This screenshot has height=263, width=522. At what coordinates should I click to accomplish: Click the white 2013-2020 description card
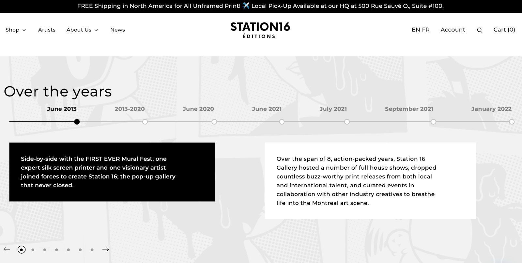coord(370,181)
